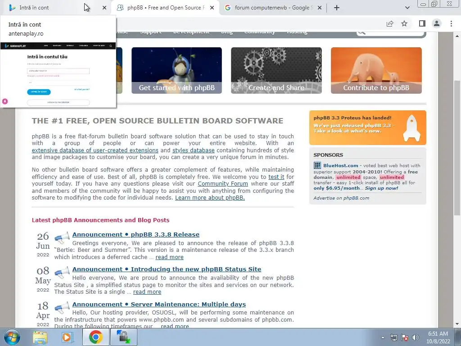Click the phpBB 3.3 Proteus has landed banner
Image resolution: width=461 pixels, height=346 pixels.
point(367,127)
